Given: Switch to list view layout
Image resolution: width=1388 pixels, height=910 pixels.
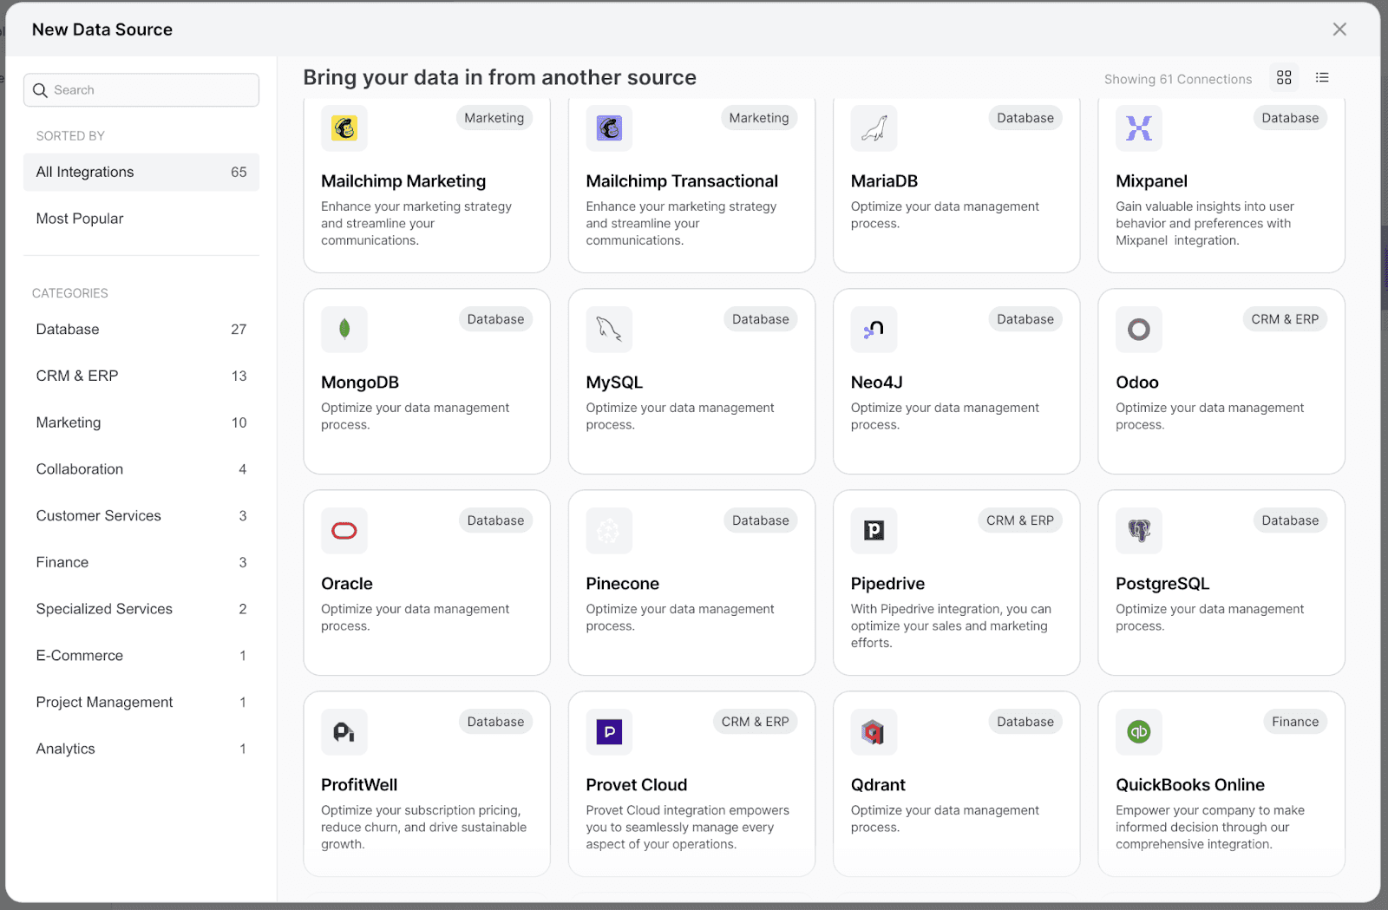Looking at the screenshot, I should (1322, 77).
